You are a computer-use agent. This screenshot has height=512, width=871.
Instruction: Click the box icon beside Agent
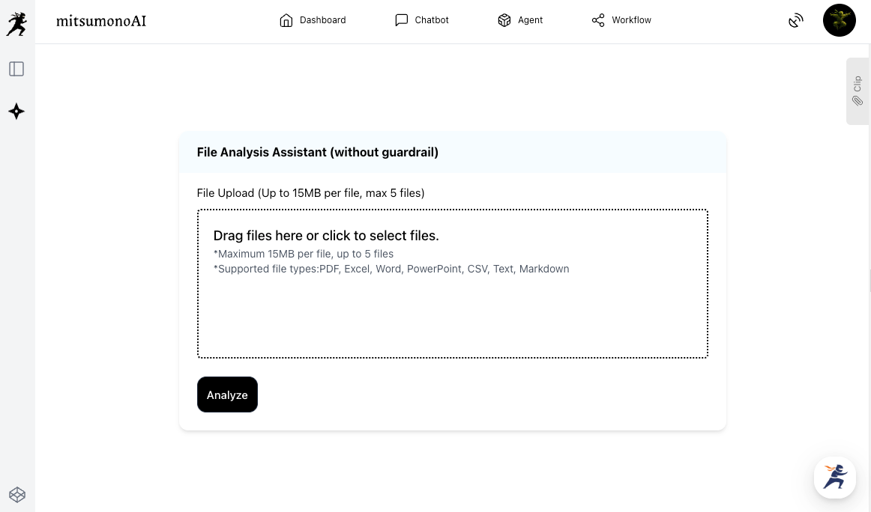coord(504,20)
